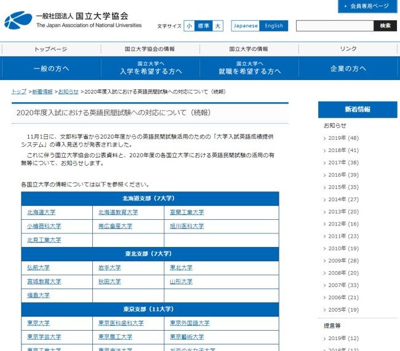Viewport: 400px width, 351px height.
Task: Open 東京藝術大学 link
Action: [186, 337]
